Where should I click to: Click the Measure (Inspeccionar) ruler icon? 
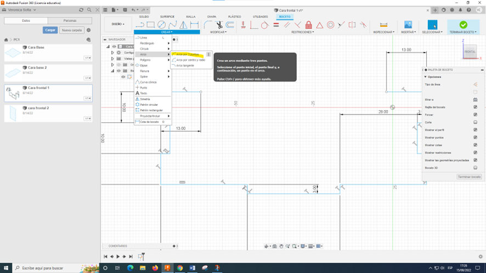(383, 25)
